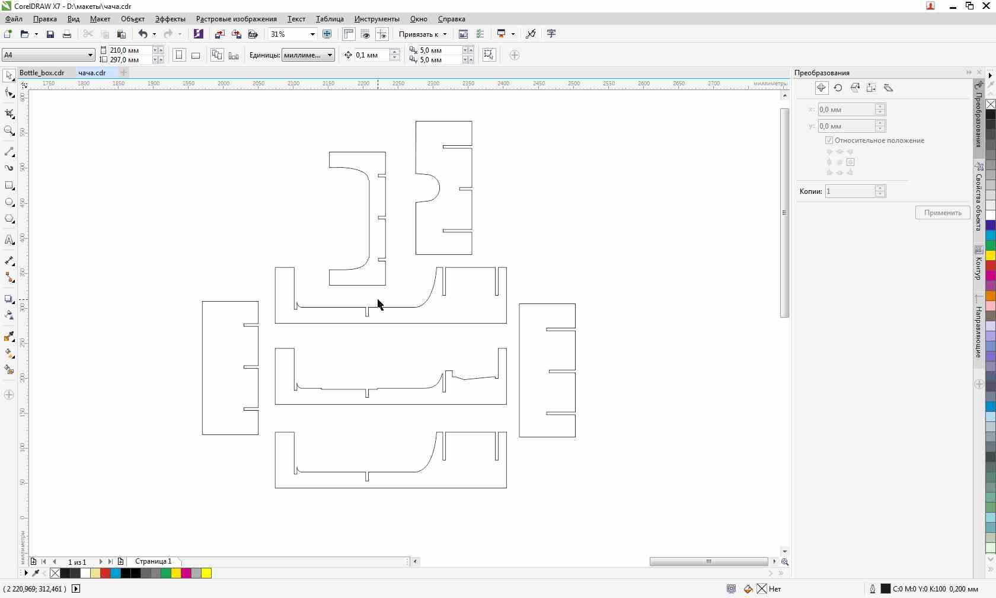Click the Import icon in toolbar
The image size is (996, 598).
[x=219, y=34]
